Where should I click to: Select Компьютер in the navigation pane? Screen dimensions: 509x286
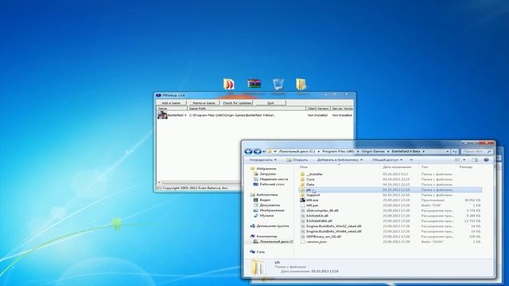click(x=267, y=237)
